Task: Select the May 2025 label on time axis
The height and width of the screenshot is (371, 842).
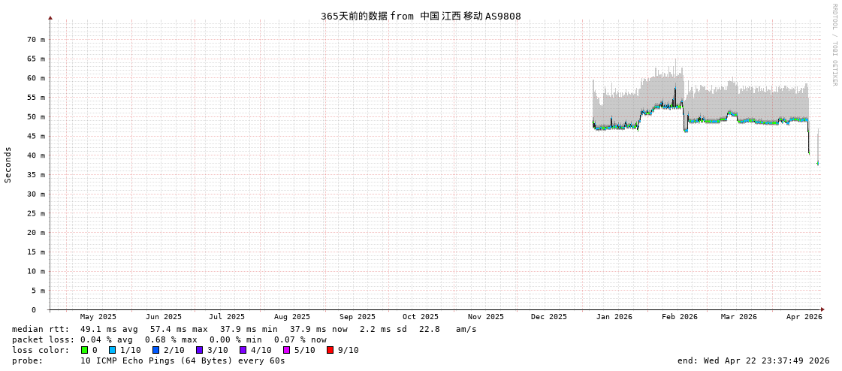Action: point(98,317)
